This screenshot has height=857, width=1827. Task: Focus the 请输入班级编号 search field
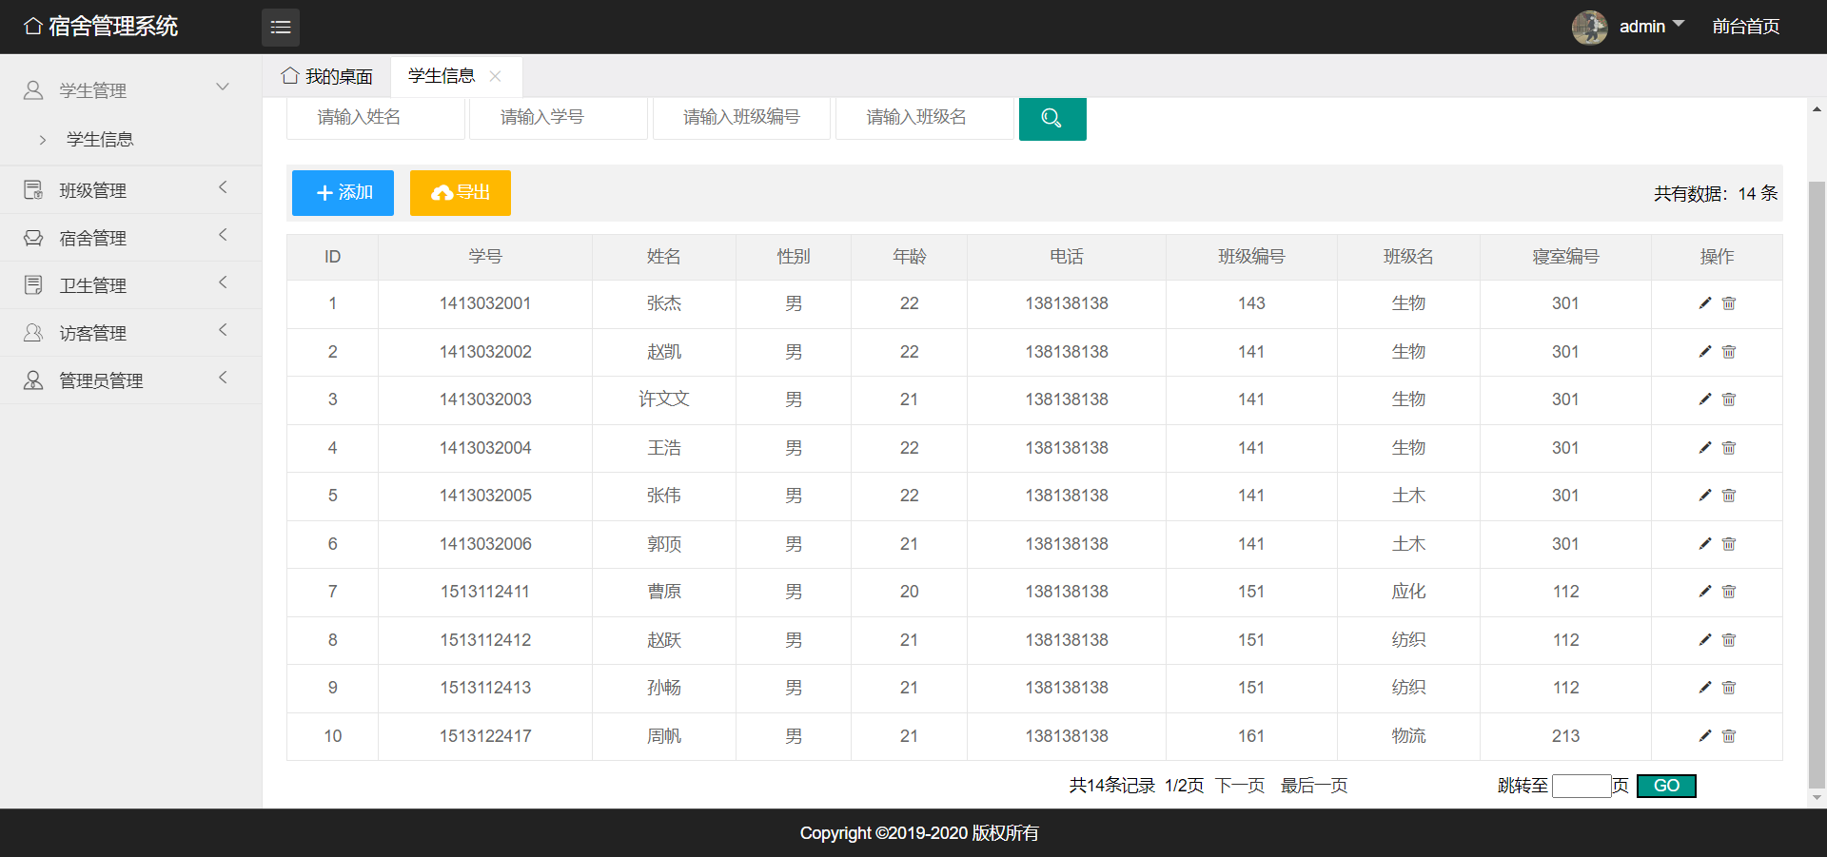tap(741, 118)
